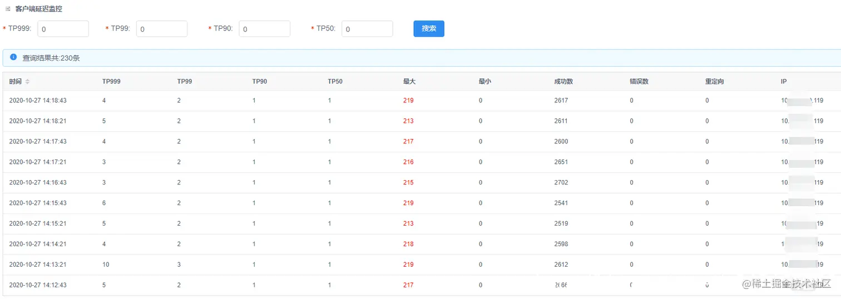Click the TP999 column header
Viewport: 841px width, 299px height.
pos(111,82)
